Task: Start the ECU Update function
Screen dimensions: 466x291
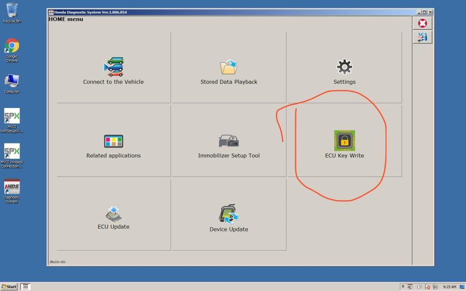Action: pyautogui.click(x=114, y=214)
